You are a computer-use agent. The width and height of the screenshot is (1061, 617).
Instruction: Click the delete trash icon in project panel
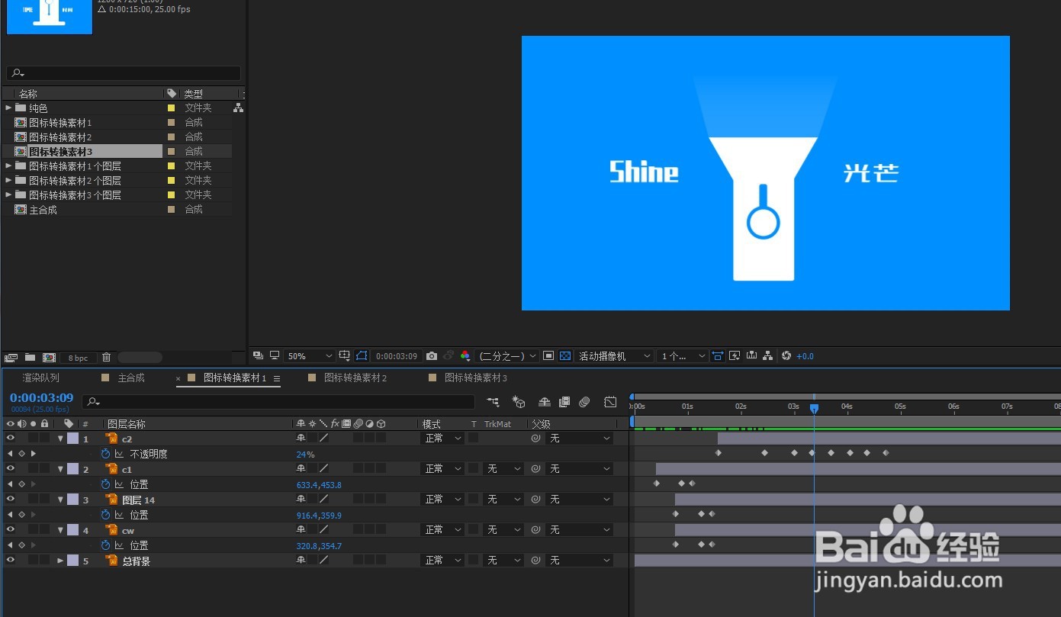click(106, 357)
